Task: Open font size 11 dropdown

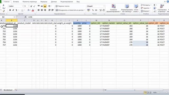Action: pos(29,6)
